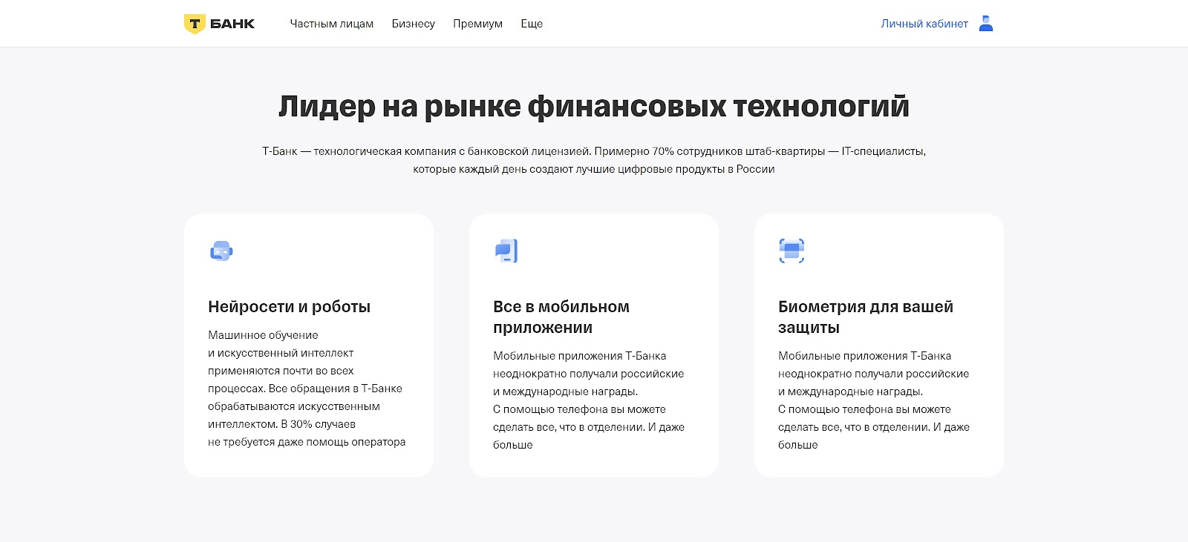The height and width of the screenshot is (542, 1188).
Task: Click the mobile chat icon above Все в мобильном
Action: point(506,251)
